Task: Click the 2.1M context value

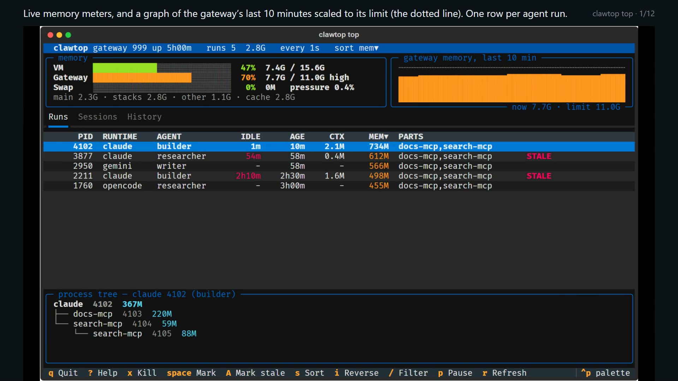Action: tap(334, 146)
